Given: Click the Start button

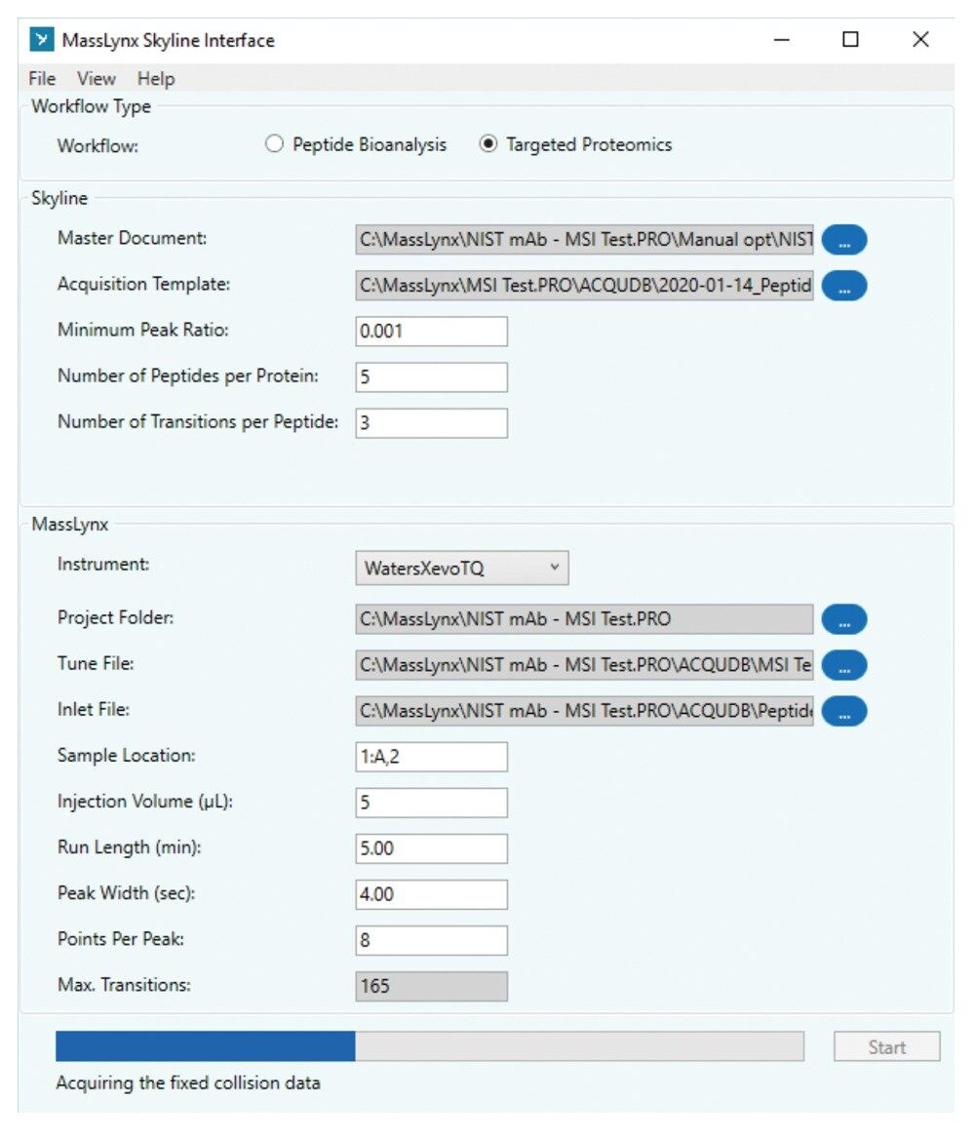Looking at the screenshot, I should click(887, 1047).
